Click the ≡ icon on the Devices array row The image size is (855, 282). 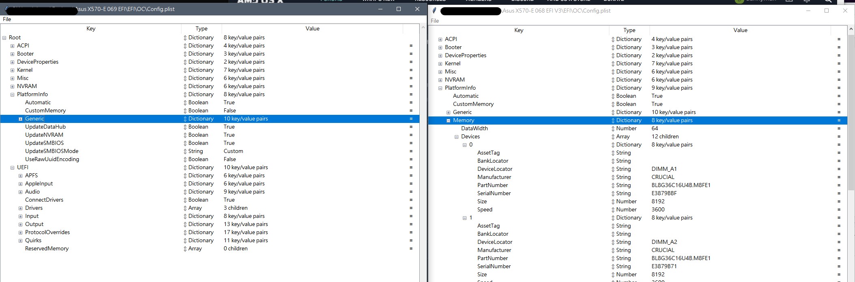click(839, 137)
